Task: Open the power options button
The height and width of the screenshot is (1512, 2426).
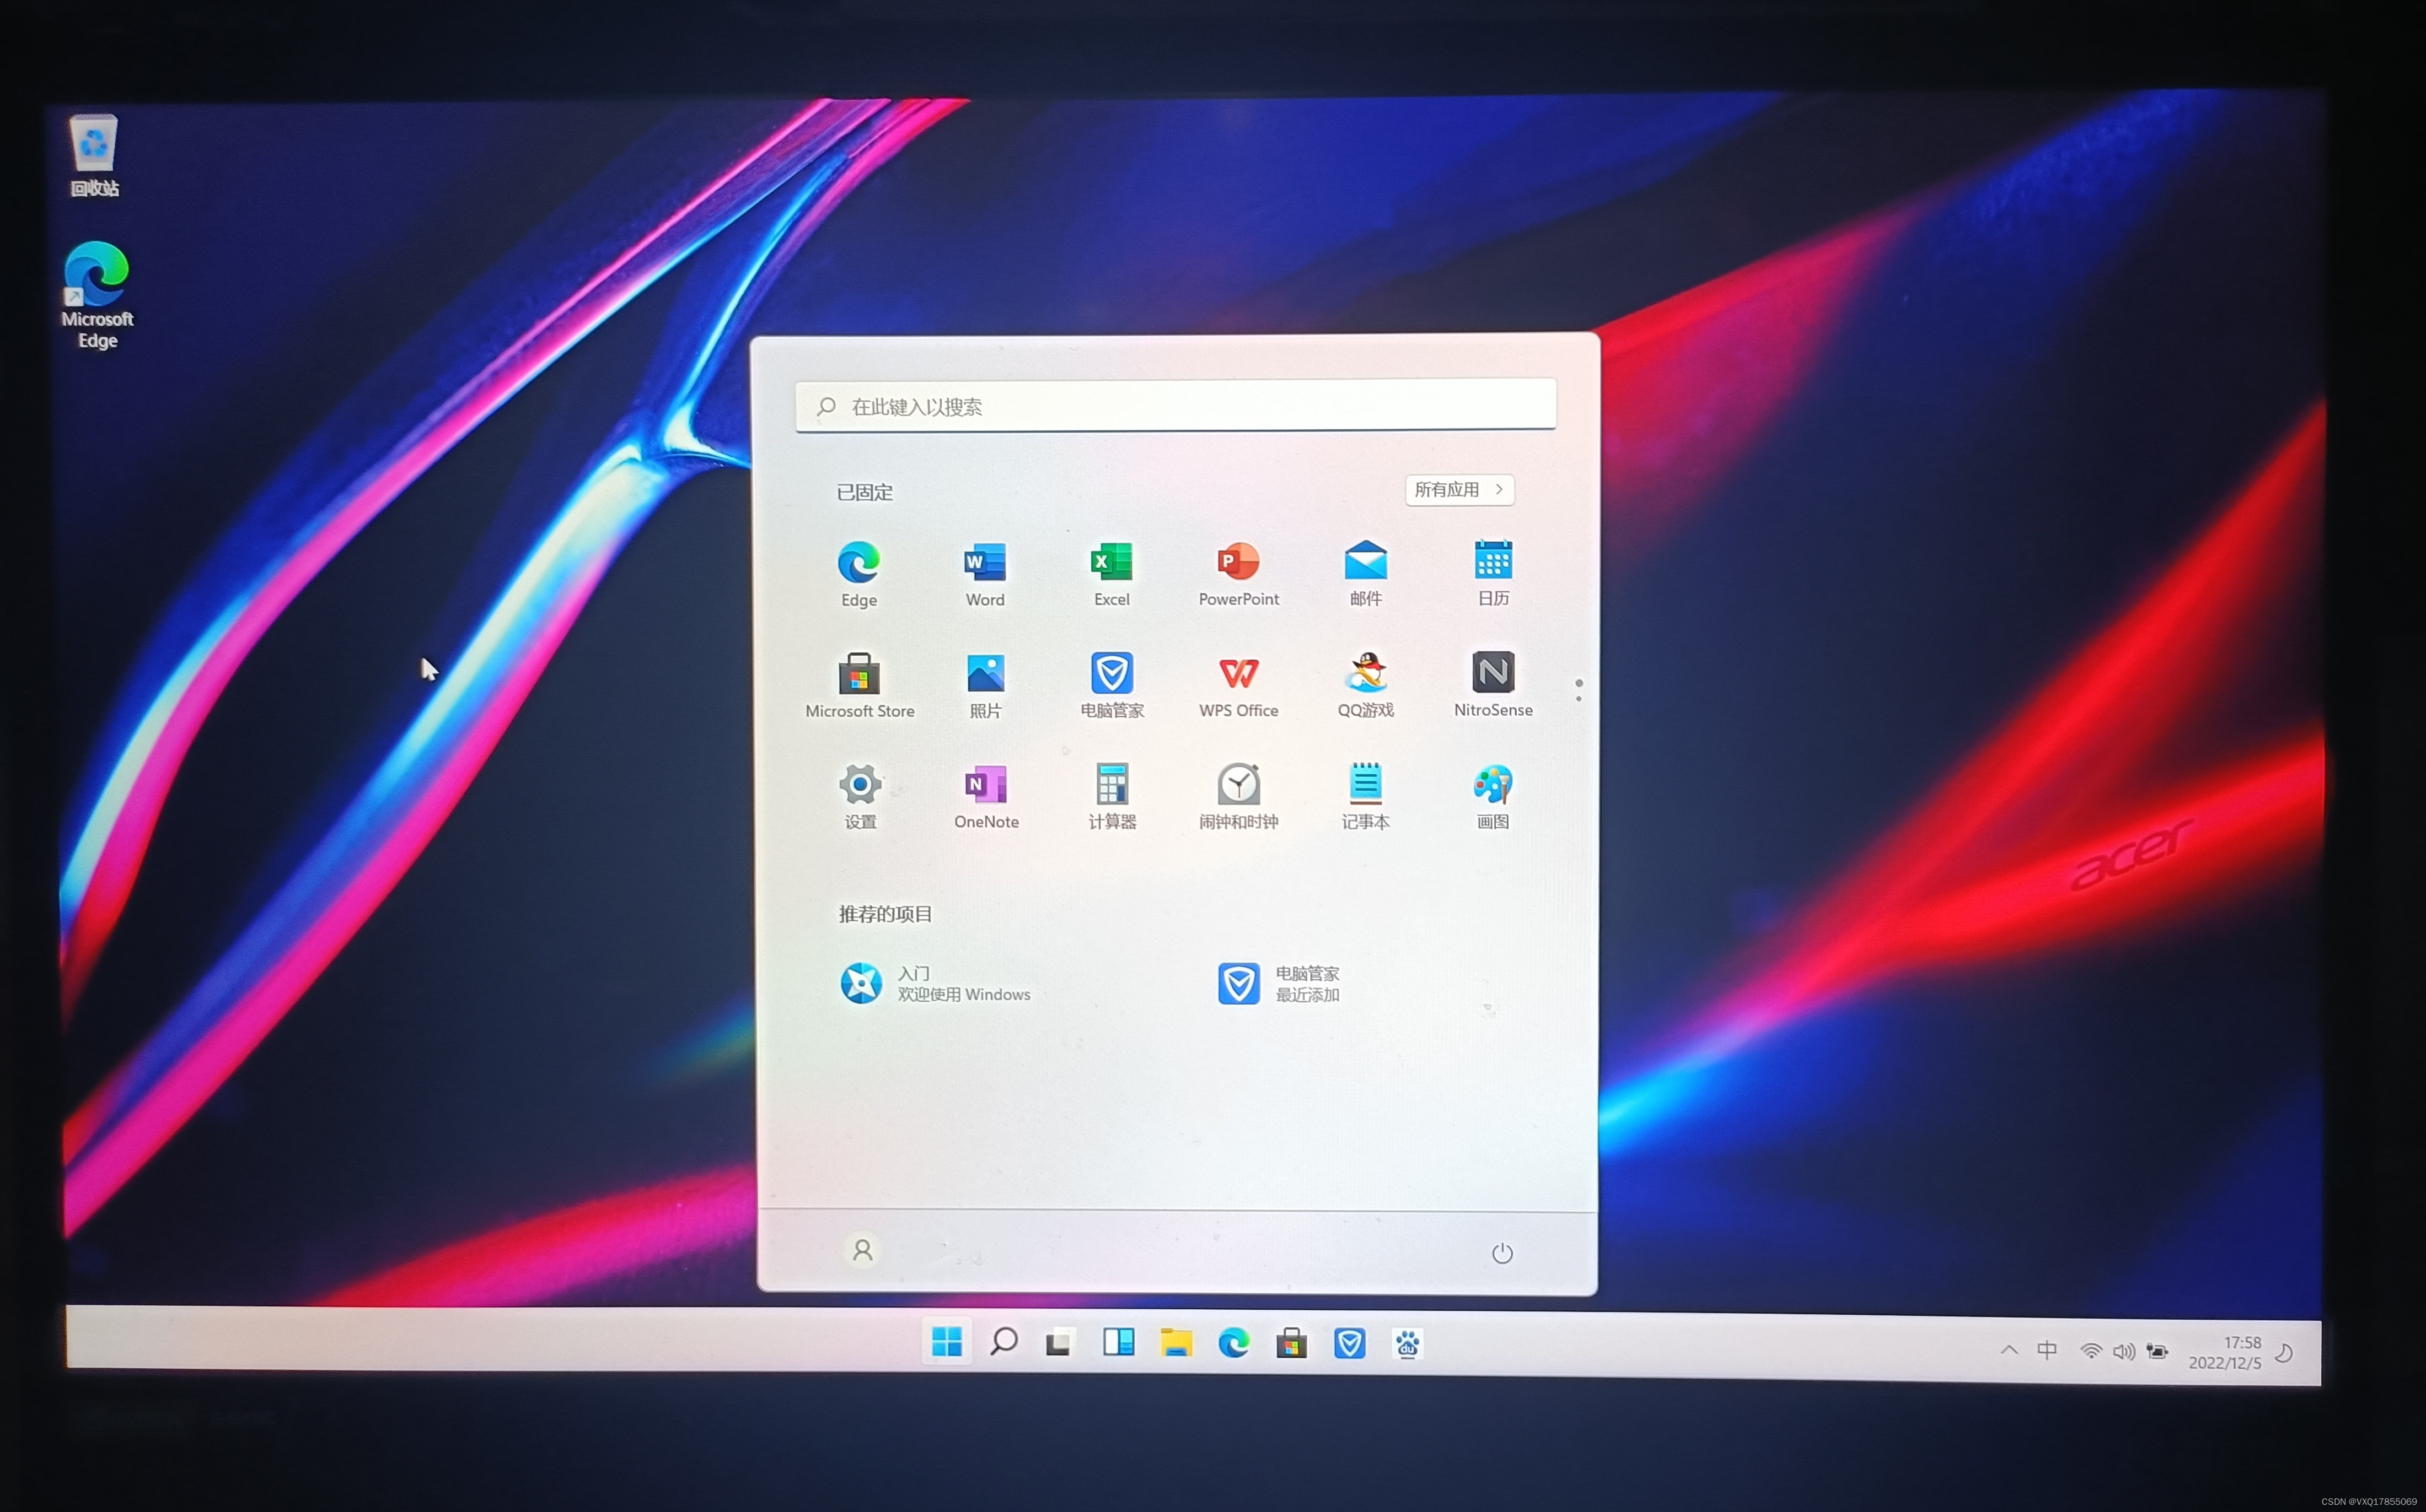Action: point(1501,1253)
